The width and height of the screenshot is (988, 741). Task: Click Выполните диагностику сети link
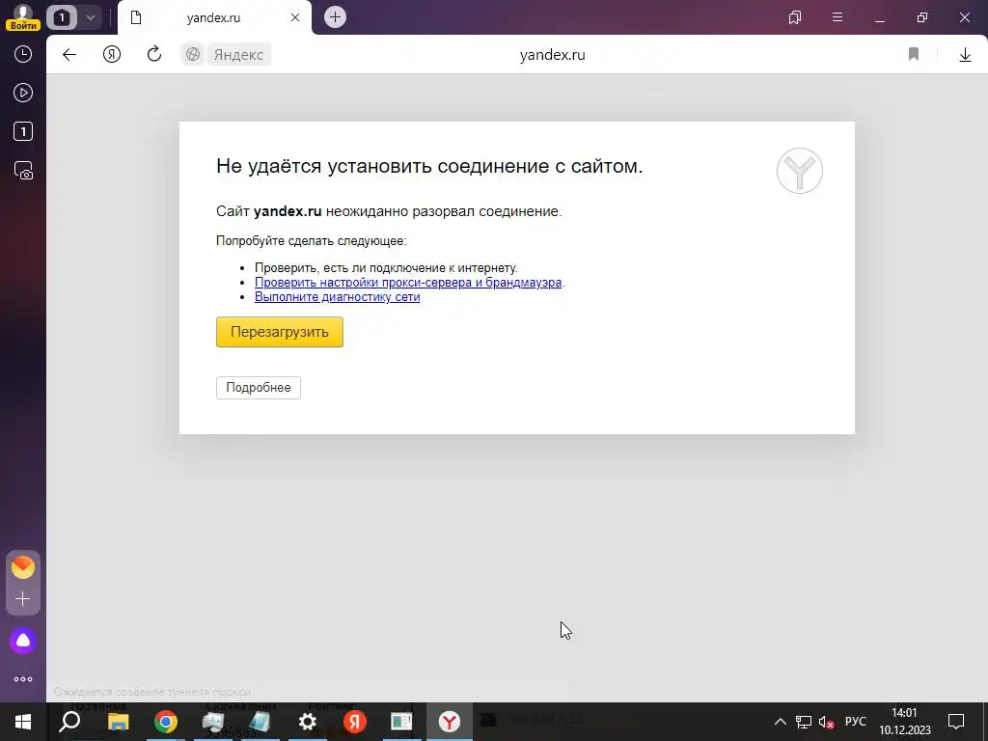coord(337,297)
